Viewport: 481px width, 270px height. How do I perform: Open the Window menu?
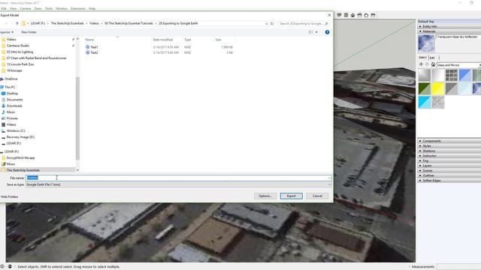(x=62, y=8)
